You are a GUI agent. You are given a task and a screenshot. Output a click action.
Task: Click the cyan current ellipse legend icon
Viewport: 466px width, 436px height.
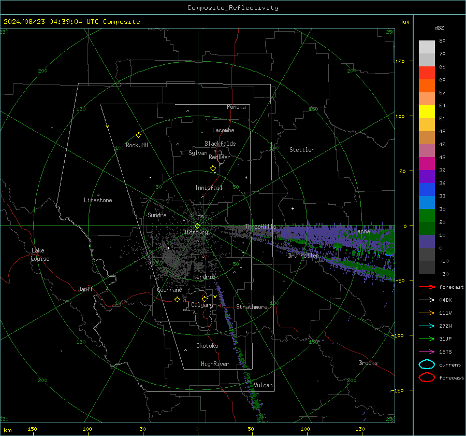[x=427, y=364]
